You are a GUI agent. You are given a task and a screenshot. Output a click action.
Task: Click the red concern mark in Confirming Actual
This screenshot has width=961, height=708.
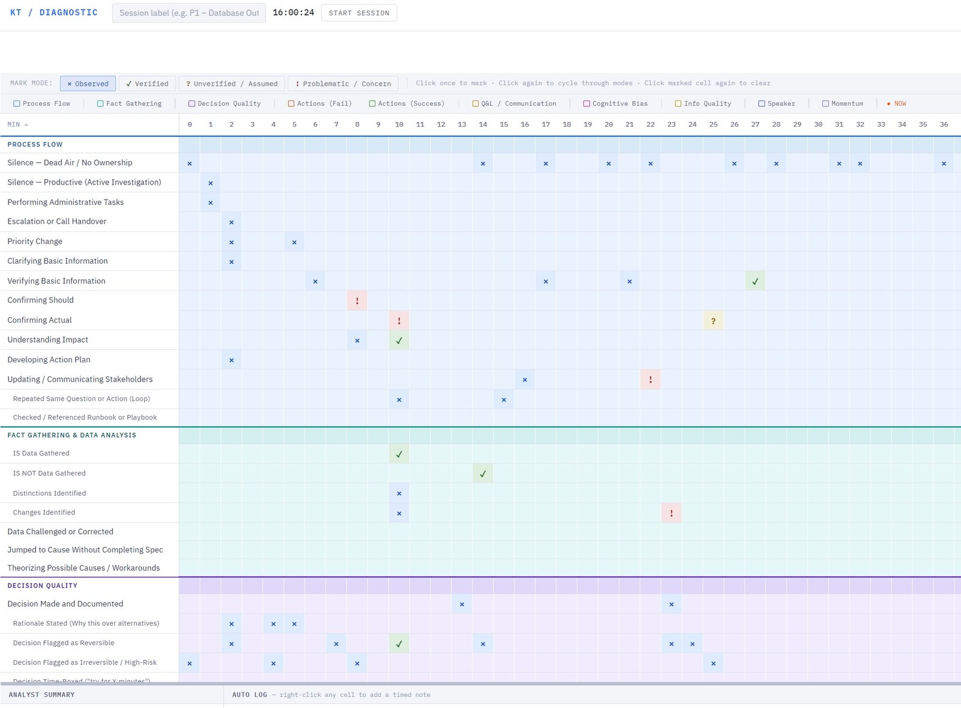(x=399, y=320)
